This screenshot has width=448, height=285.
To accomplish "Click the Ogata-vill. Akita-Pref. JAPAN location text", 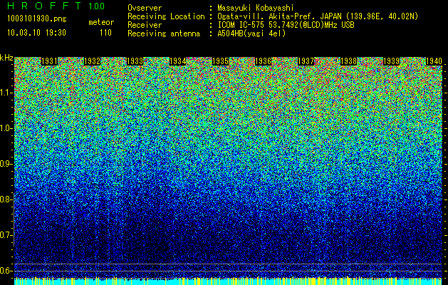I will click(318, 16).
